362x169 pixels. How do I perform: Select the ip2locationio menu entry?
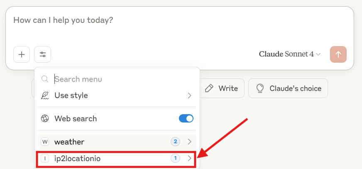tap(116, 159)
